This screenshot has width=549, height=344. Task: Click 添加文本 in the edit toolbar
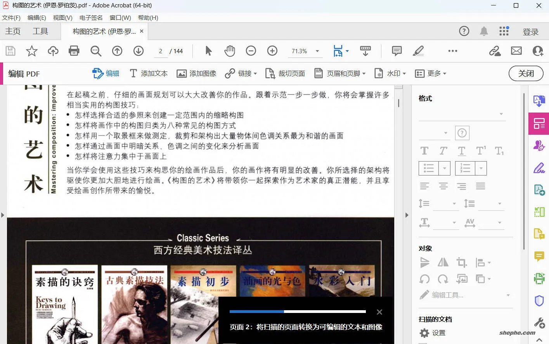pos(149,73)
